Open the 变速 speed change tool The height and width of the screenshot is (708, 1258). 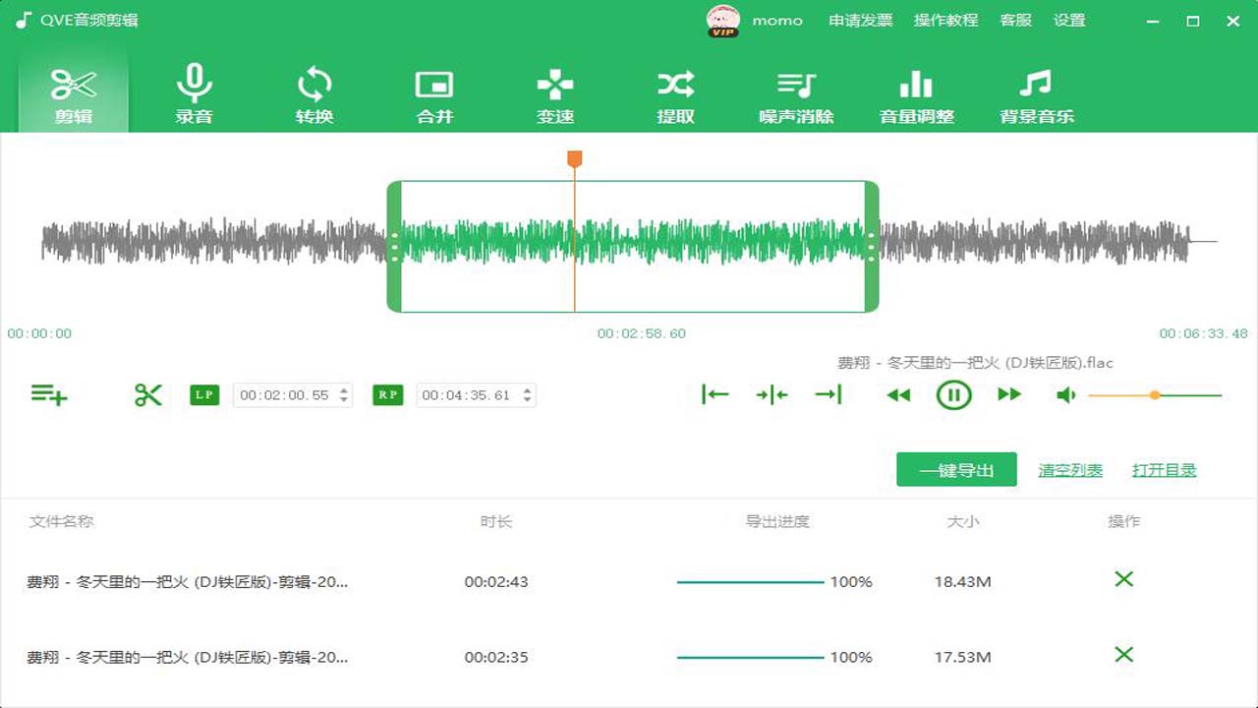point(554,93)
